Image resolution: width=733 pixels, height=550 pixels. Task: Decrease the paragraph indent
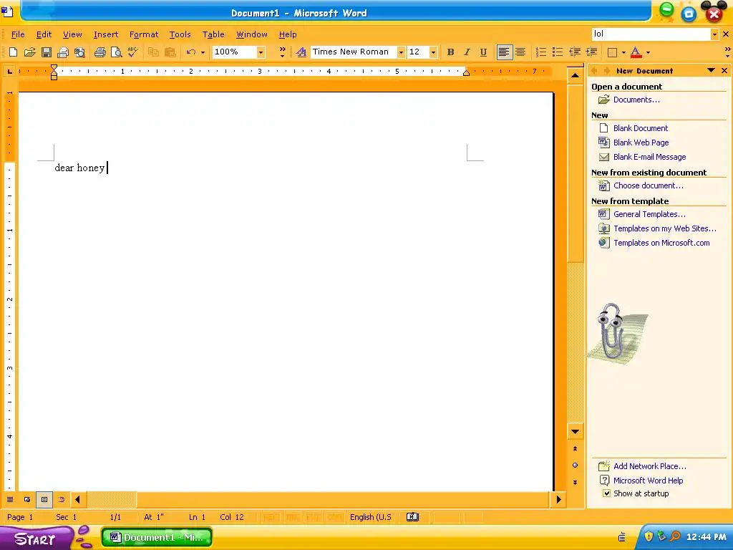(x=575, y=52)
